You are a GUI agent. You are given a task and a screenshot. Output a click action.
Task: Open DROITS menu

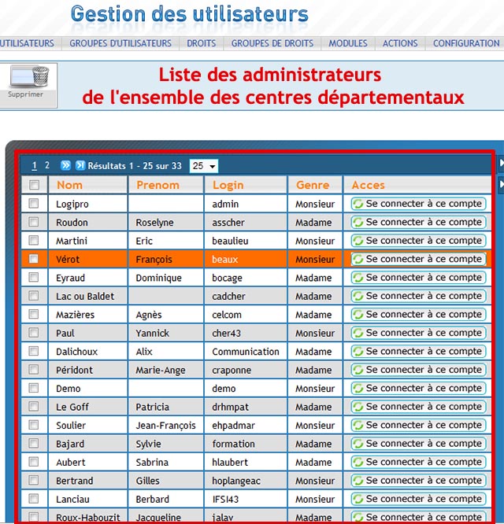[x=202, y=43]
